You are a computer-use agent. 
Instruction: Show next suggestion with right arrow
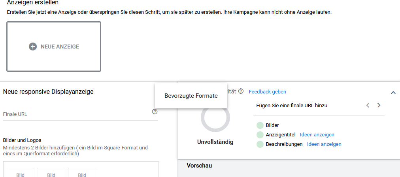tap(379, 105)
